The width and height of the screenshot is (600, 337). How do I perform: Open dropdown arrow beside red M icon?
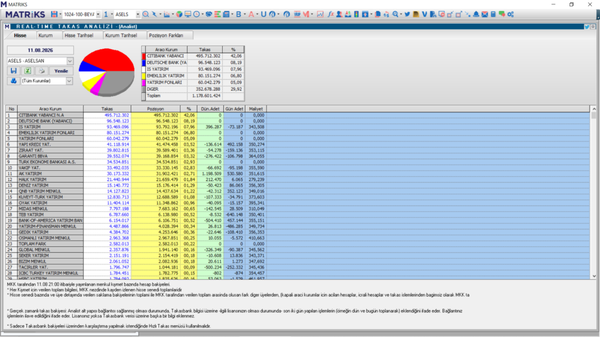point(312,14)
